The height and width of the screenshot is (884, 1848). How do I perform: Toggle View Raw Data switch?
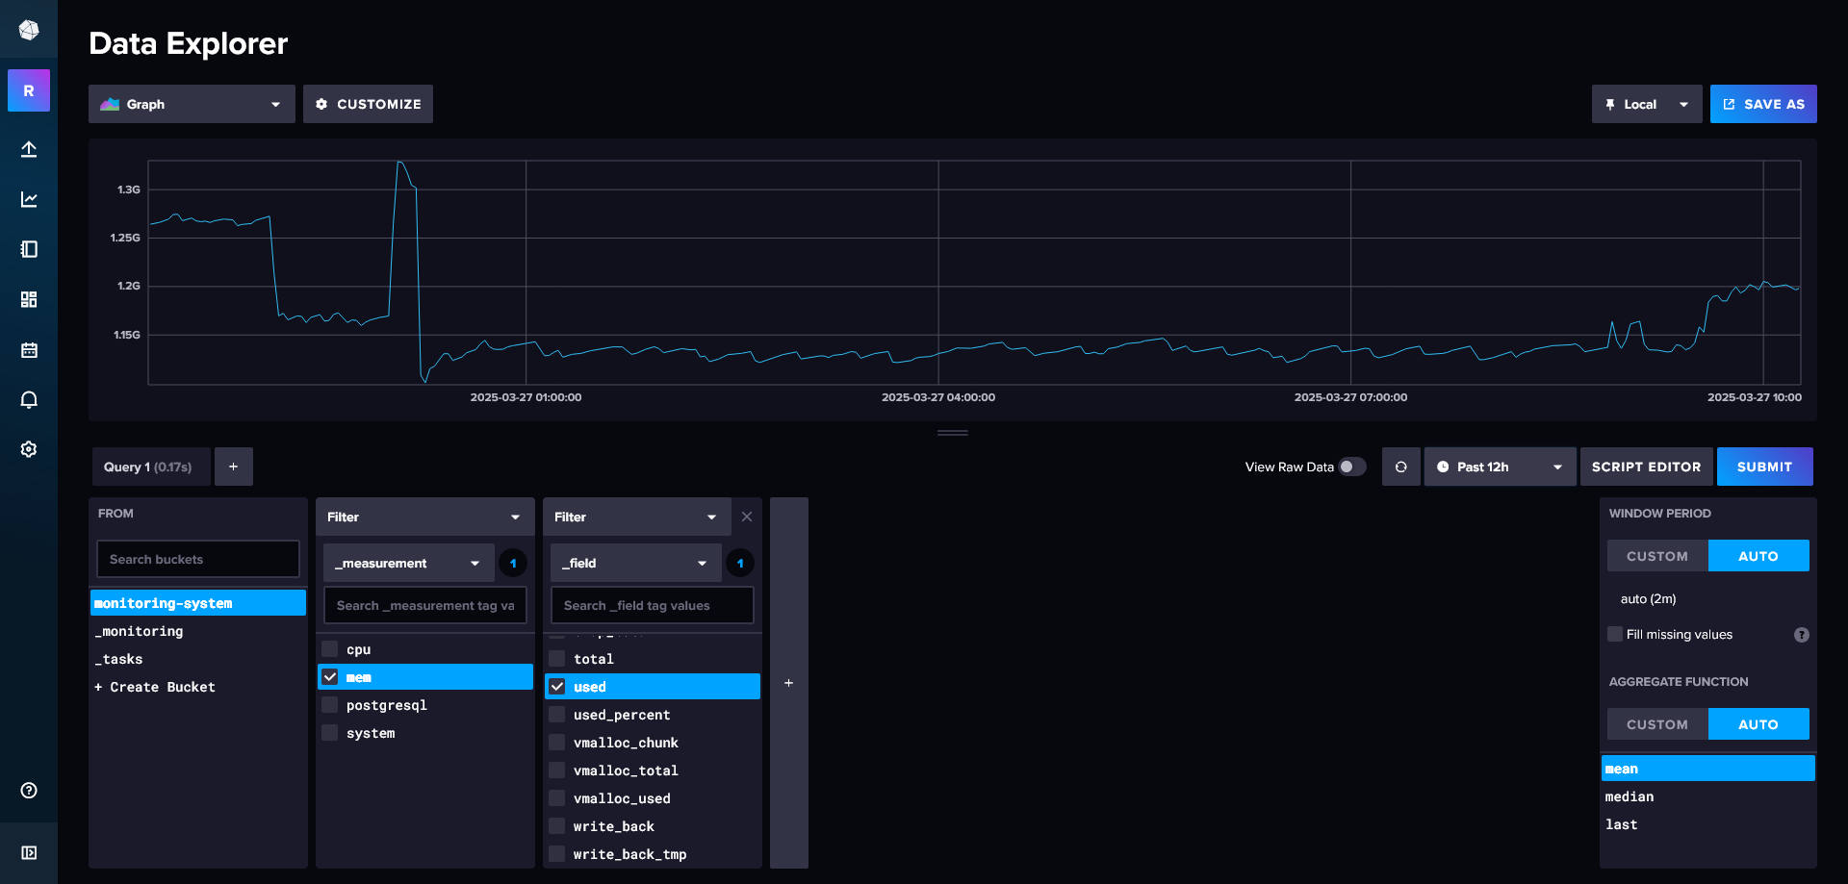[1351, 467]
